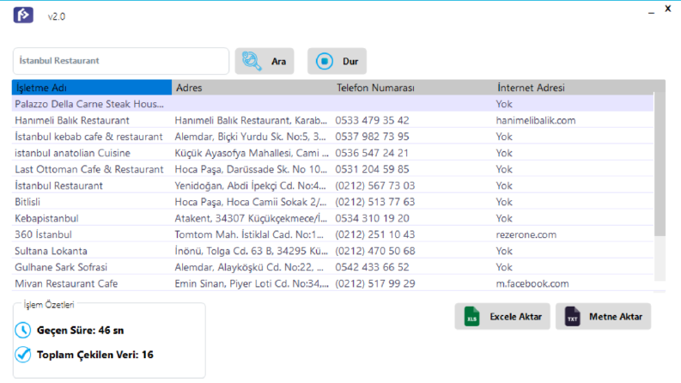The image size is (681, 383).
Task: Export results via Metne Aktar
Action: (603, 317)
